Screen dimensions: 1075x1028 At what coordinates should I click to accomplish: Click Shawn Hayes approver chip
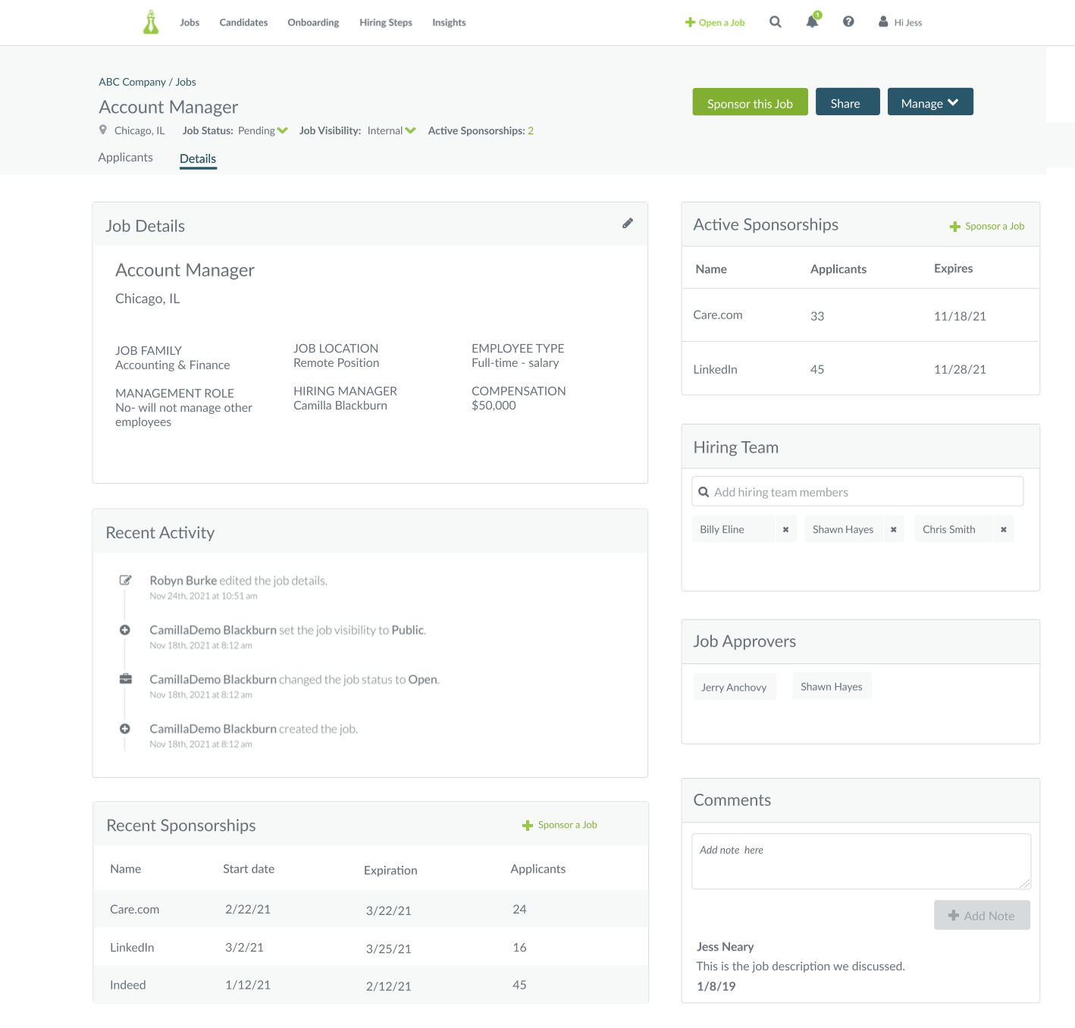coord(832,686)
